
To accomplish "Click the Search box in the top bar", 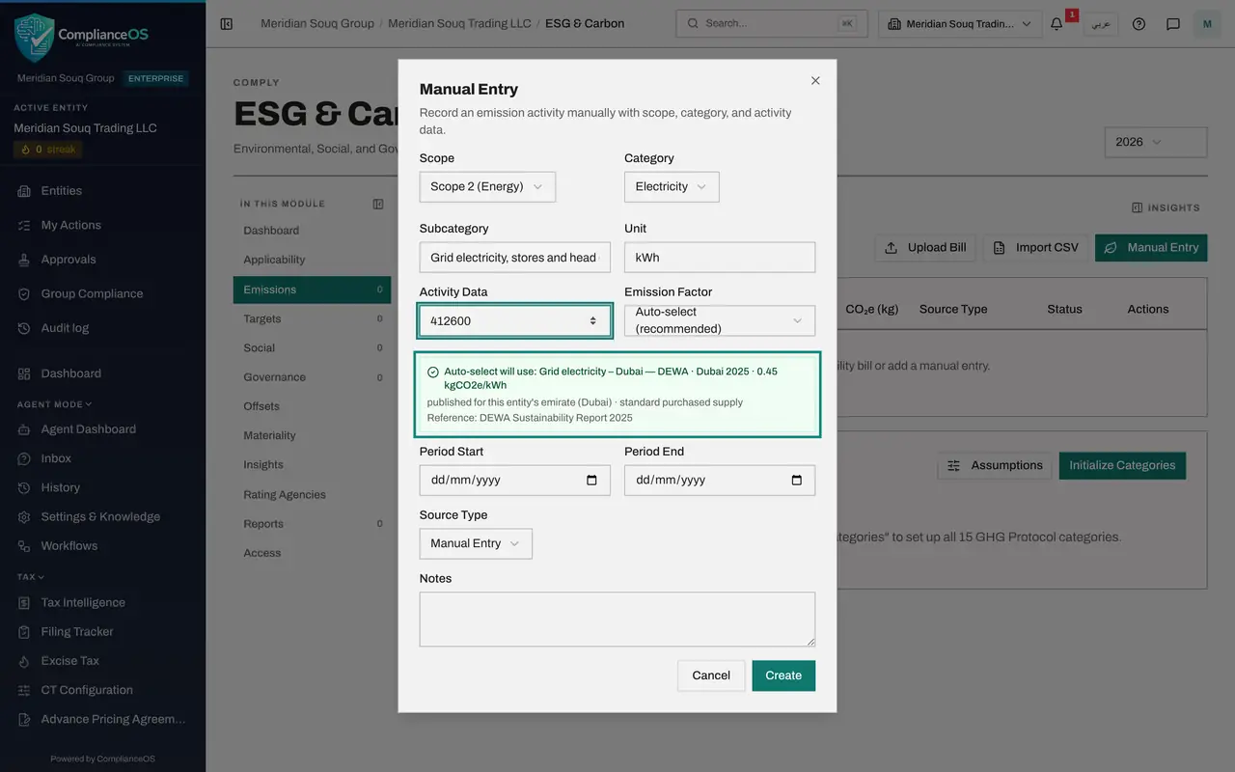I will pyautogui.click(x=771, y=23).
